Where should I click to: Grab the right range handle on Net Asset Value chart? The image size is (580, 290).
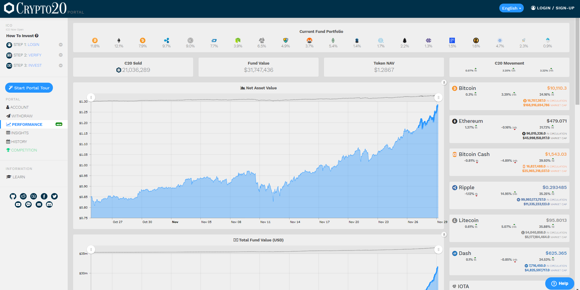[438, 97]
